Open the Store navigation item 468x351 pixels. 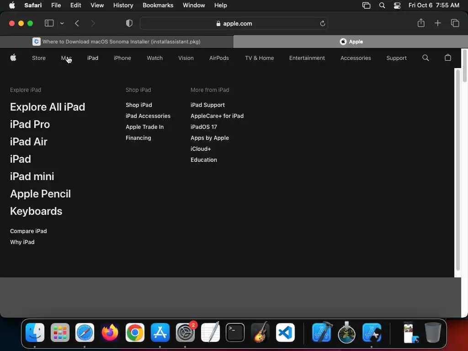(39, 58)
